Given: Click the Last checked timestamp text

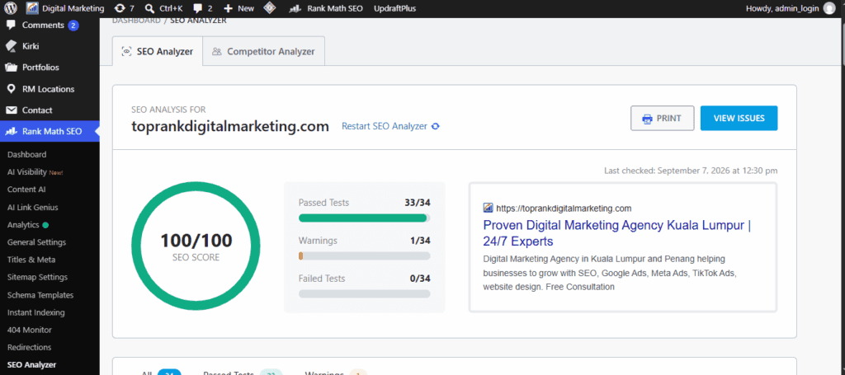Looking at the screenshot, I should tap(691, 171).
